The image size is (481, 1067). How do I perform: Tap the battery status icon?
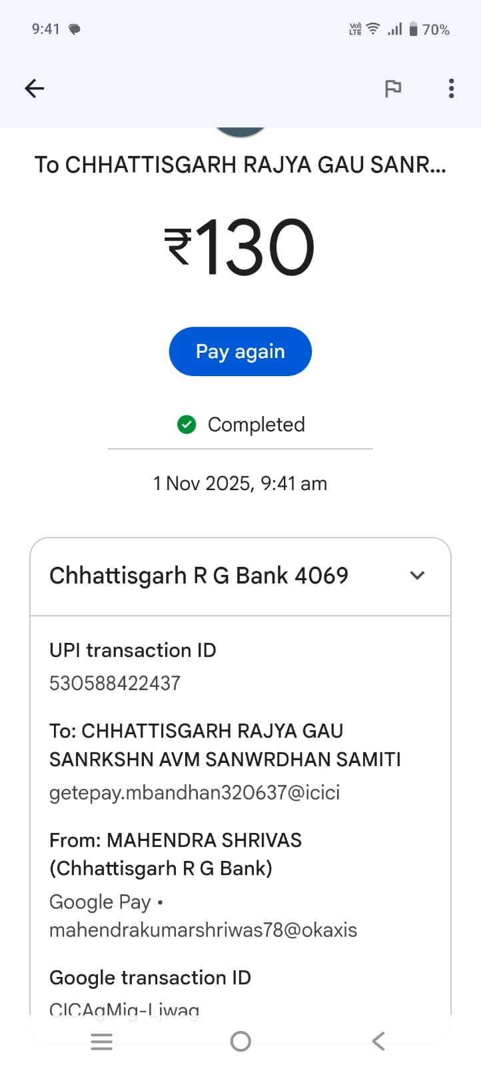(414, 29)
